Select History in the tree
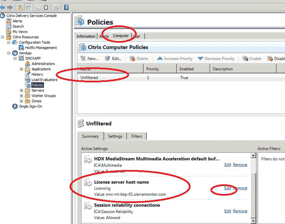 [x=37, y=74]
